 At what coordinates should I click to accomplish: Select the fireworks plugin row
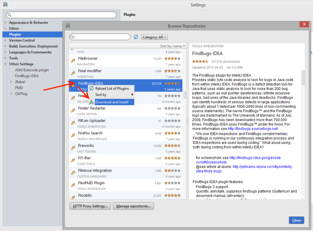(x=126, y=148)
